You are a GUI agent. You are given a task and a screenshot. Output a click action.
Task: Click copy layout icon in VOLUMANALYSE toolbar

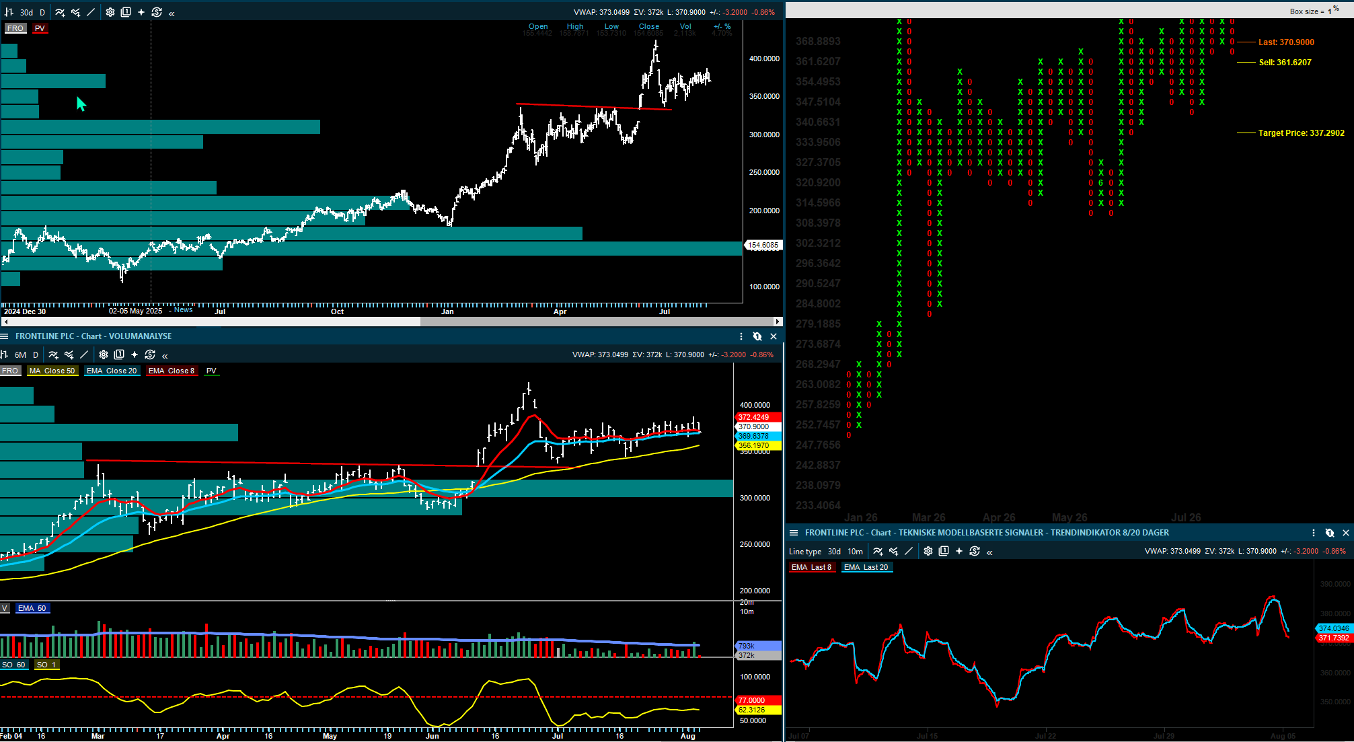click(x=119, y=355)
